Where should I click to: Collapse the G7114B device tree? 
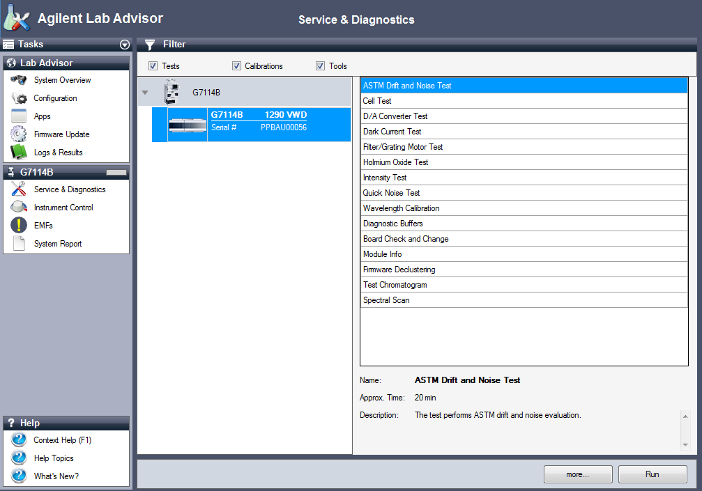coord(145,91)
